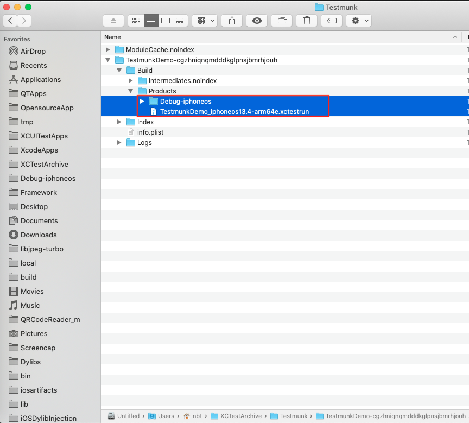The height and width of the screenshot is (423, 469).
Task: Open iosartifacts sidebar folder
Action: [33, 390]
